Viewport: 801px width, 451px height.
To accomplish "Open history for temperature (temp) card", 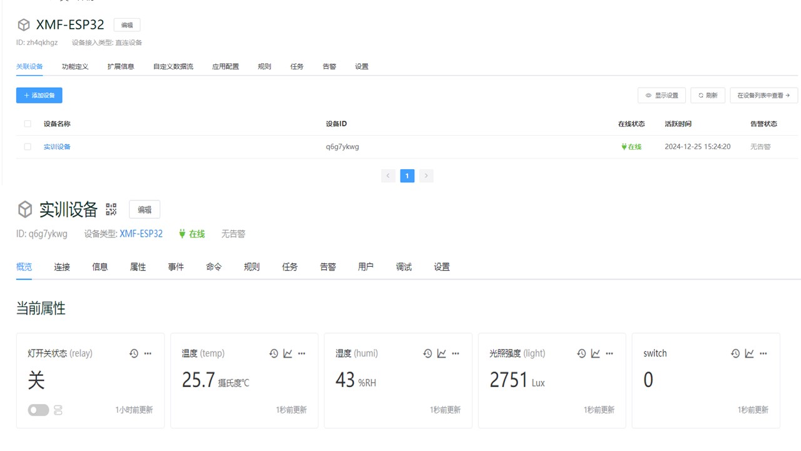I will point(273,354).
